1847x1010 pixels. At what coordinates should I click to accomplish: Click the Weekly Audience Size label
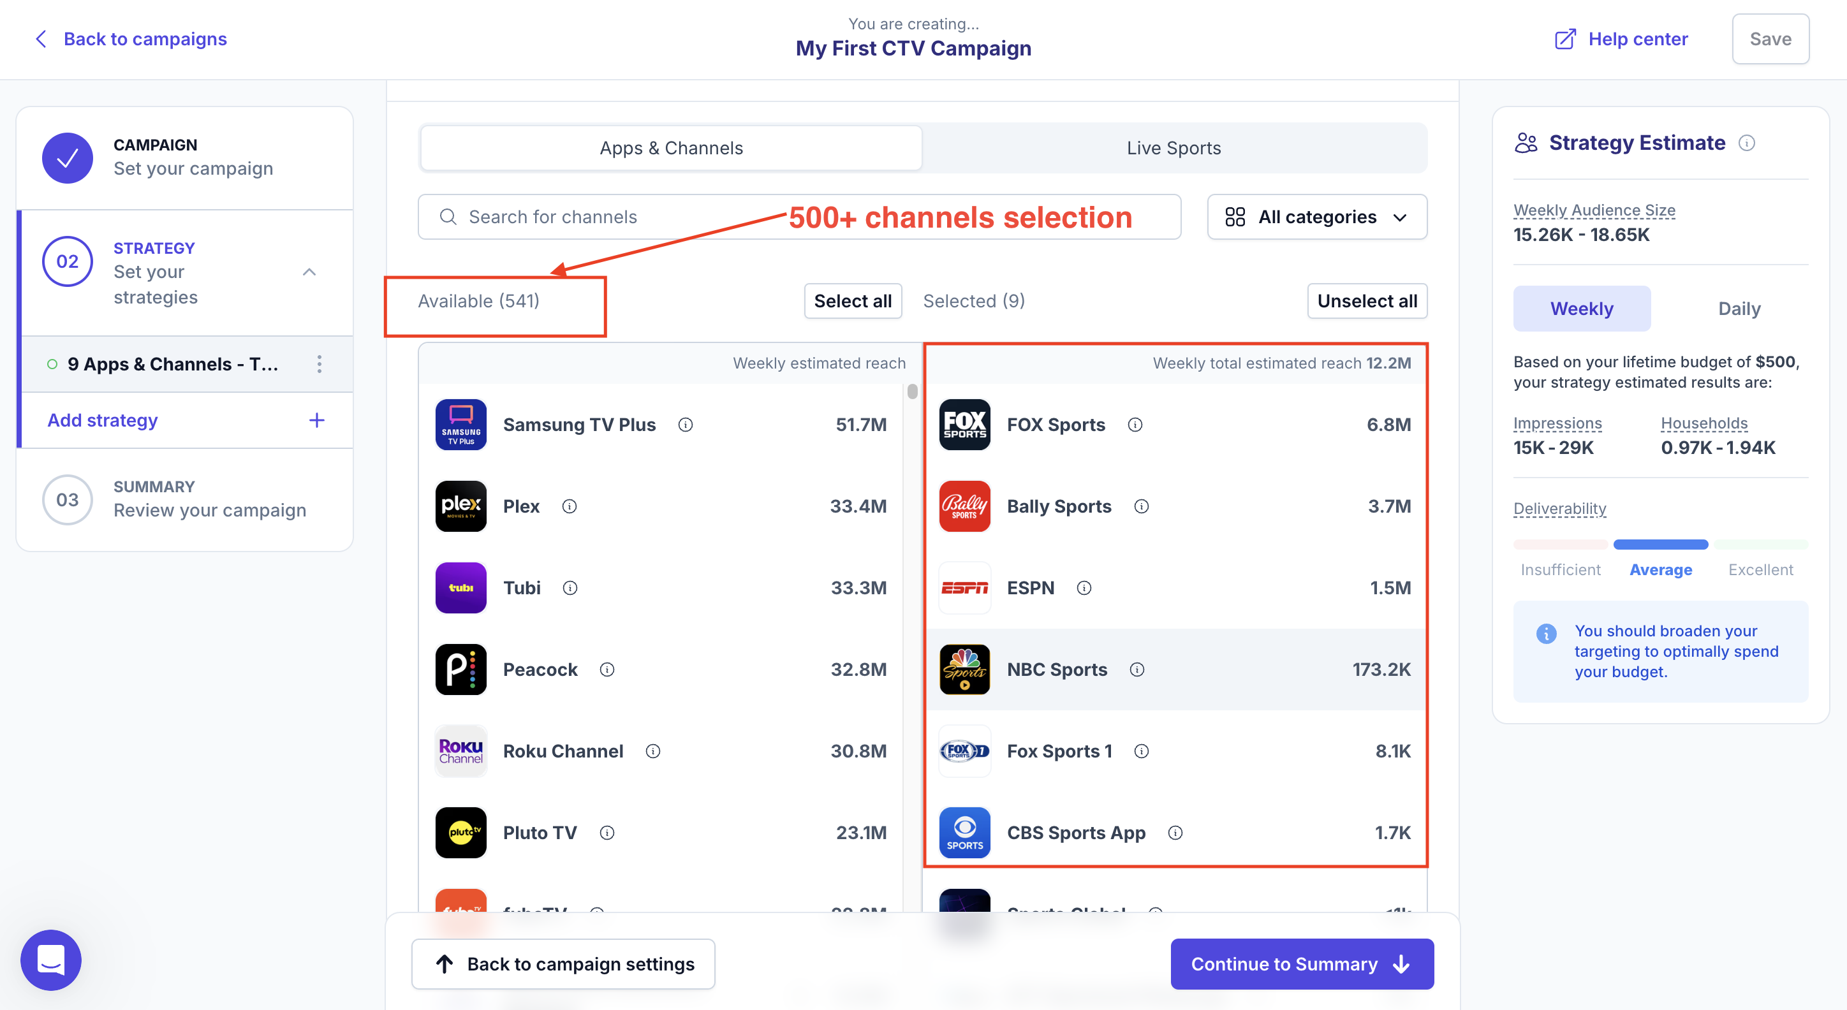[x=1594, y=210]
